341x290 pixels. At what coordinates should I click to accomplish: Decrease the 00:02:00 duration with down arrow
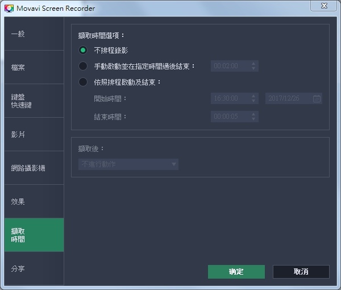[253, 68]
